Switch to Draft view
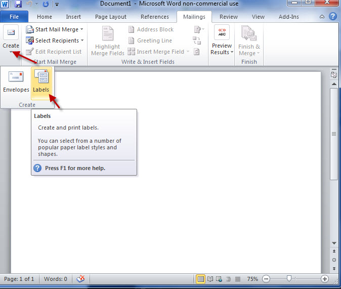This screenshot has width=341, height=289. 238,279
